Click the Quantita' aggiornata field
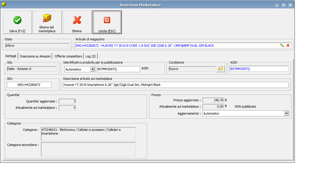The image size is (334, 188). coord(67,101)
